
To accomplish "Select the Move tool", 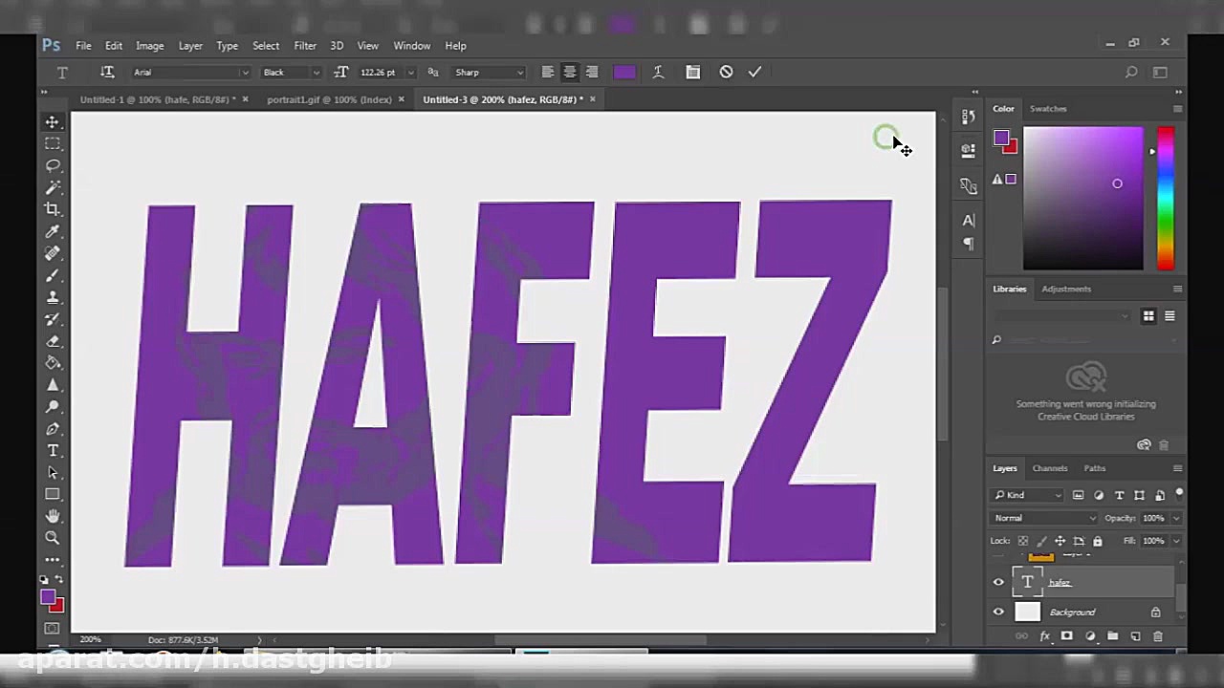I will pyautogui.click(x=53, y=122).
